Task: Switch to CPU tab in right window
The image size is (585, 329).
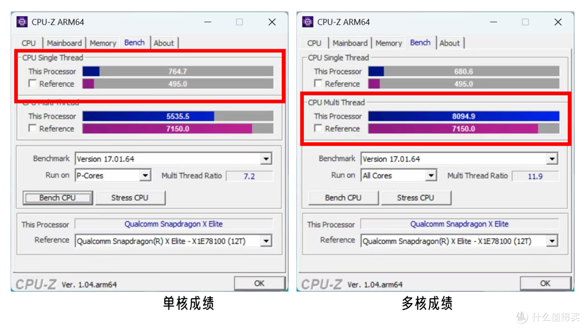Action: (315, 43)
